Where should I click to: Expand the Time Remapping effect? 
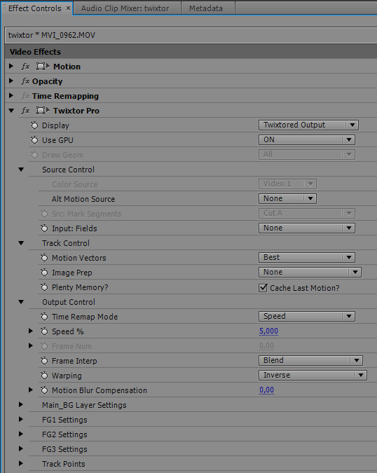(11, 95)
